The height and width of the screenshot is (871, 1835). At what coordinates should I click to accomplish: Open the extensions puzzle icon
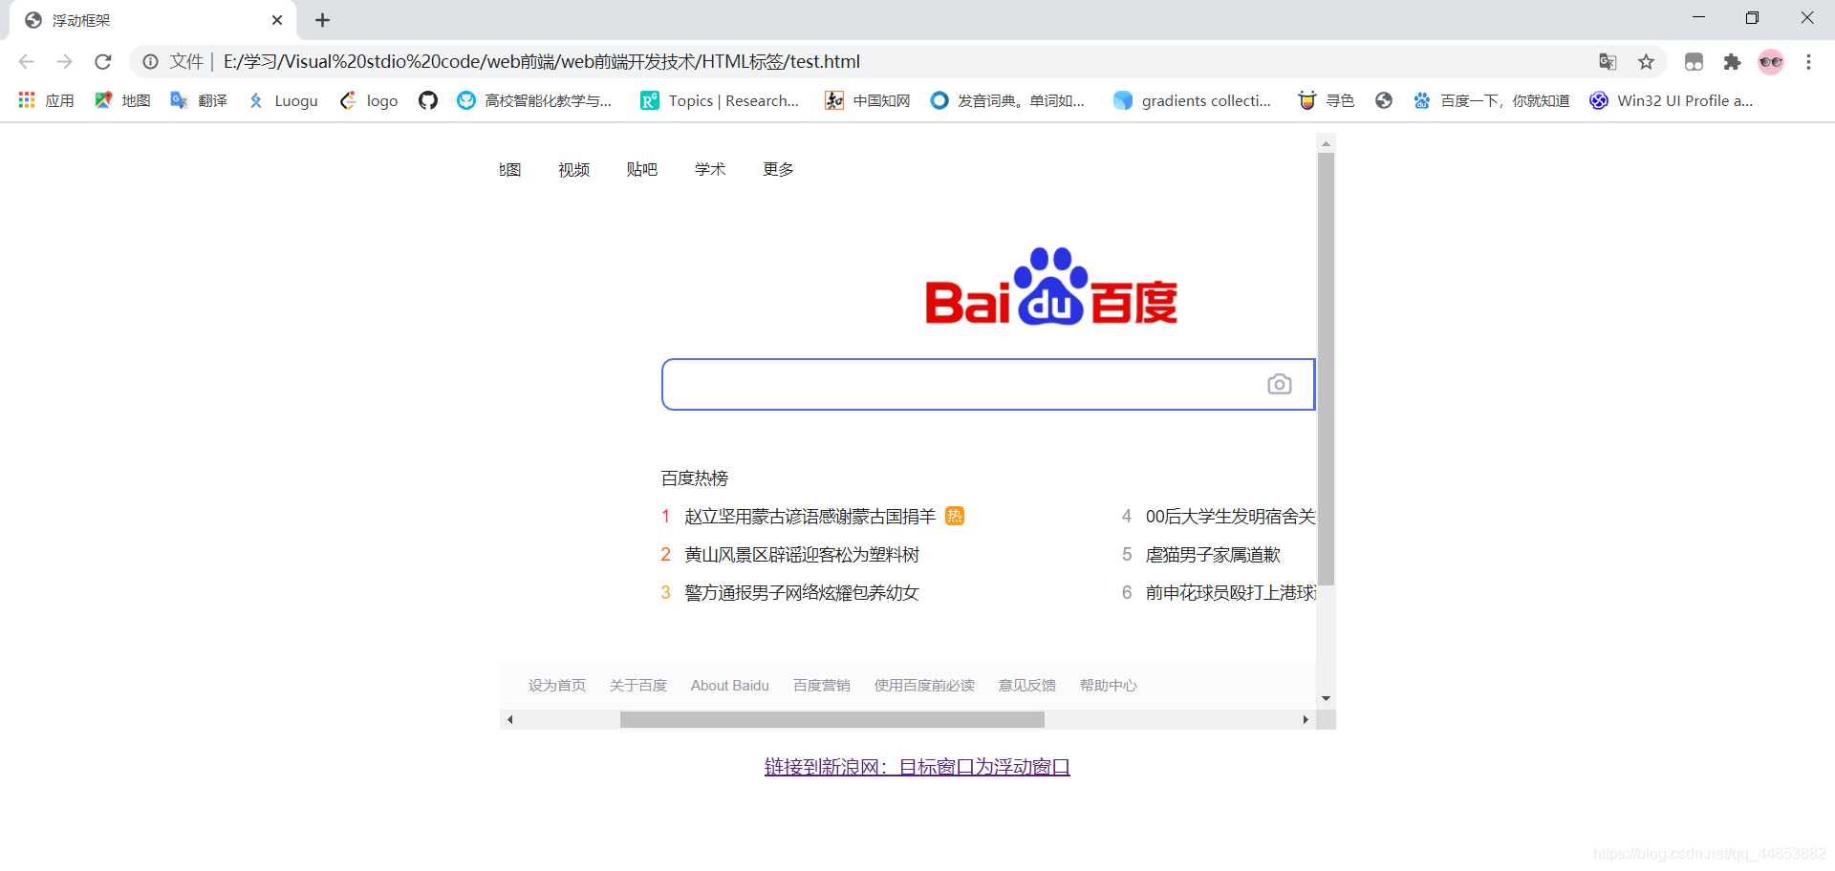coord(1732,62)
